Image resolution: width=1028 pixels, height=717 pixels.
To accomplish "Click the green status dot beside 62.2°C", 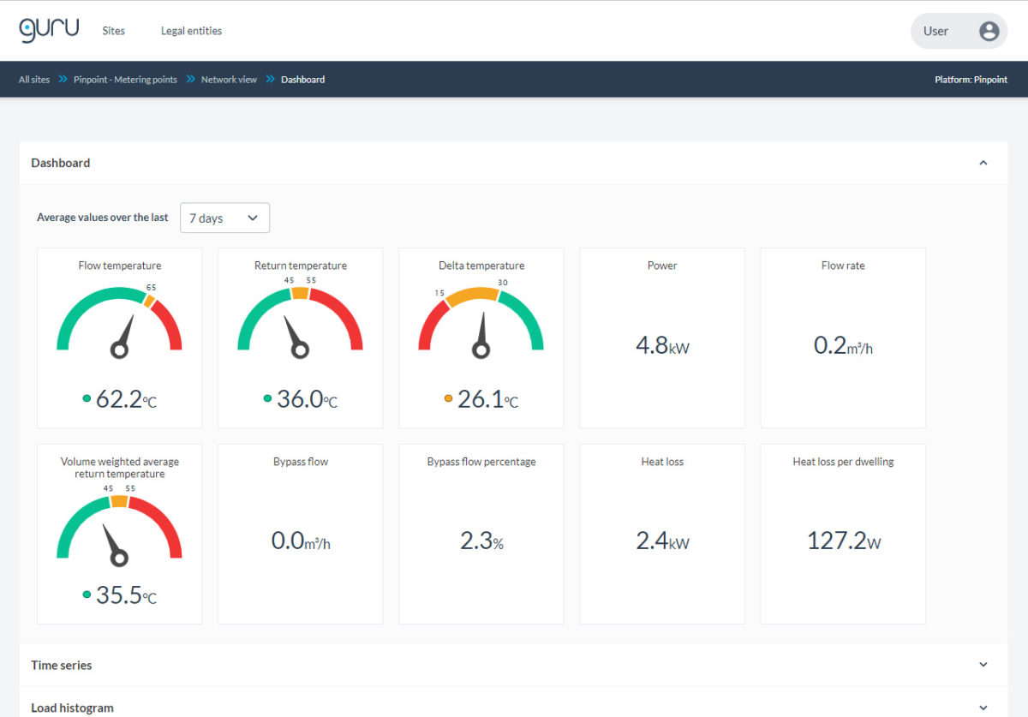I will click(x=87, y=398).
